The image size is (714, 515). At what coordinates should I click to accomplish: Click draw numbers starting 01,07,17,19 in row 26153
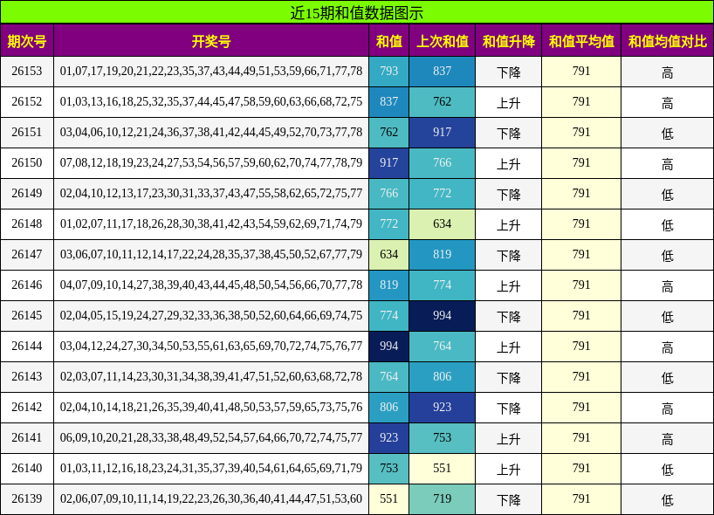point(211,71)
